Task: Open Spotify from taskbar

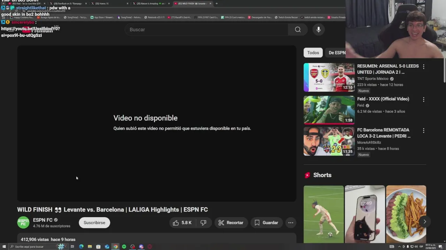Action: [x=124, y=247]
